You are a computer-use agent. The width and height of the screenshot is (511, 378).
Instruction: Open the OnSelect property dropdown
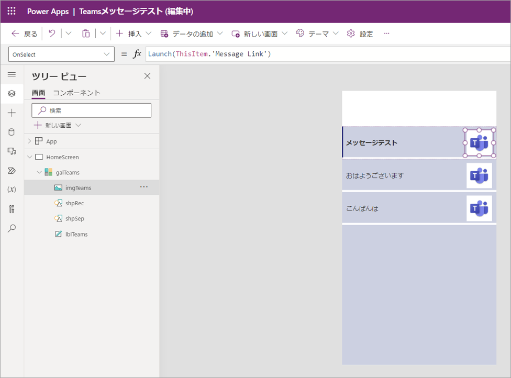tap(61, 54)
